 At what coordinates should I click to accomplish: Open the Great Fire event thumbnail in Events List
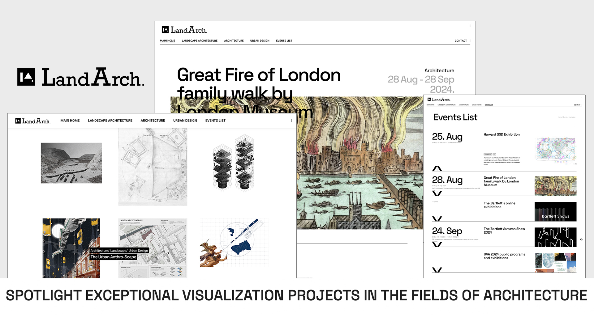(x=555, y=186)
